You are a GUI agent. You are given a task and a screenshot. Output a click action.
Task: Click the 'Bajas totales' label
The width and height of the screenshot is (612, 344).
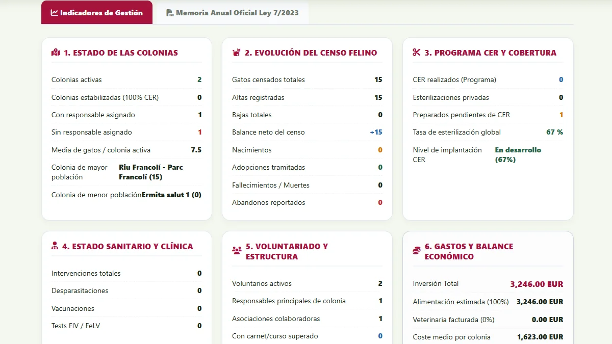point(252,115)
